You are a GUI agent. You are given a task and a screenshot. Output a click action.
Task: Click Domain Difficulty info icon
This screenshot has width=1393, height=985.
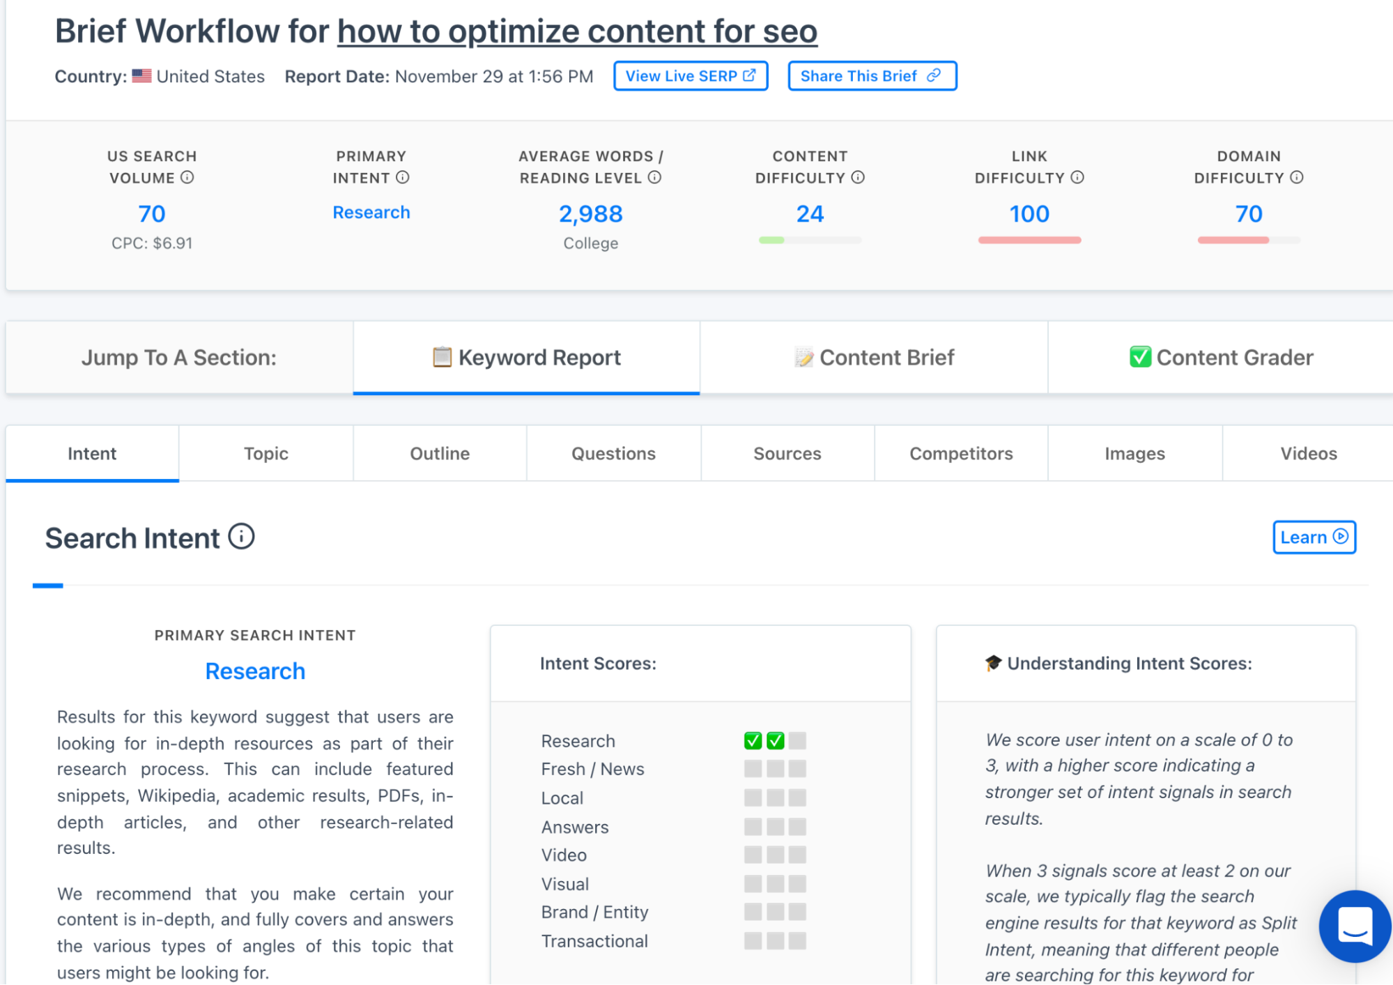1297,178
